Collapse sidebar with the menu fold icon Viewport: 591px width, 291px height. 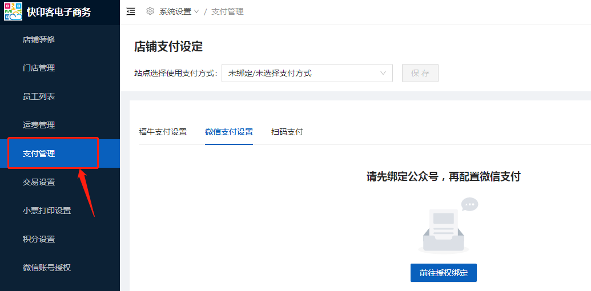(x=131, y=11)
